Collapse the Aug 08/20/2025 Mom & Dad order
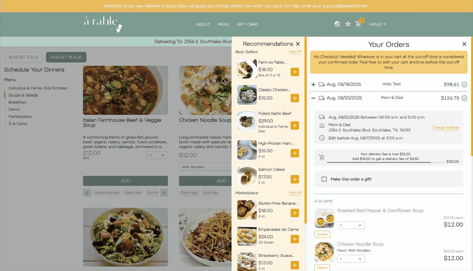 pyautogui.click(x=313, y=98)
